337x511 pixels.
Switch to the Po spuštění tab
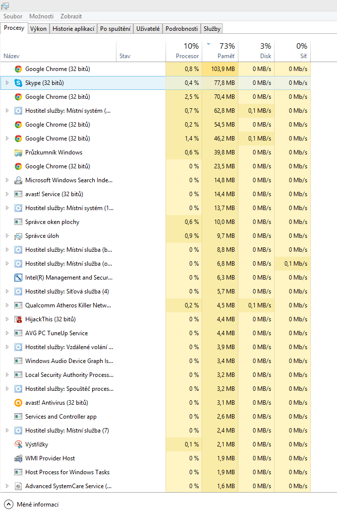tap(115, 29)
